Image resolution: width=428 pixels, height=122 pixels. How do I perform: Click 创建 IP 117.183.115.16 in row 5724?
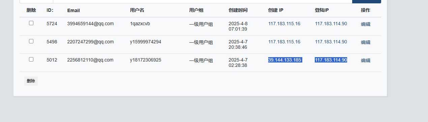point(284,24)
